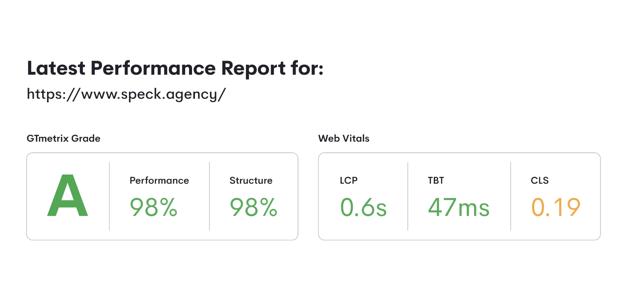The width and height of the screenshot is (627, 294).
Task: Click the Web Vitals heading
Action: [344, 139]
